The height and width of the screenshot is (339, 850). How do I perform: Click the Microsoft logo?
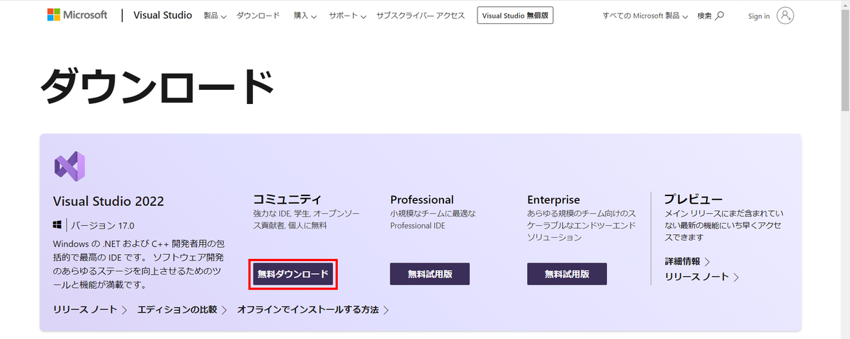click(76, 15)
